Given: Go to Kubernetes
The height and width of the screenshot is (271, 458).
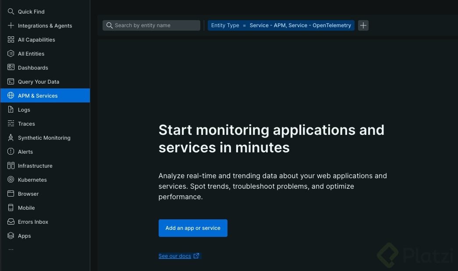Looking at the screenshot, I should point(45,179).
